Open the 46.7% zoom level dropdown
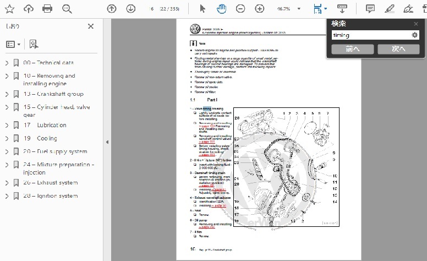This screenshot has width=427, height=261. click(299, 9)
